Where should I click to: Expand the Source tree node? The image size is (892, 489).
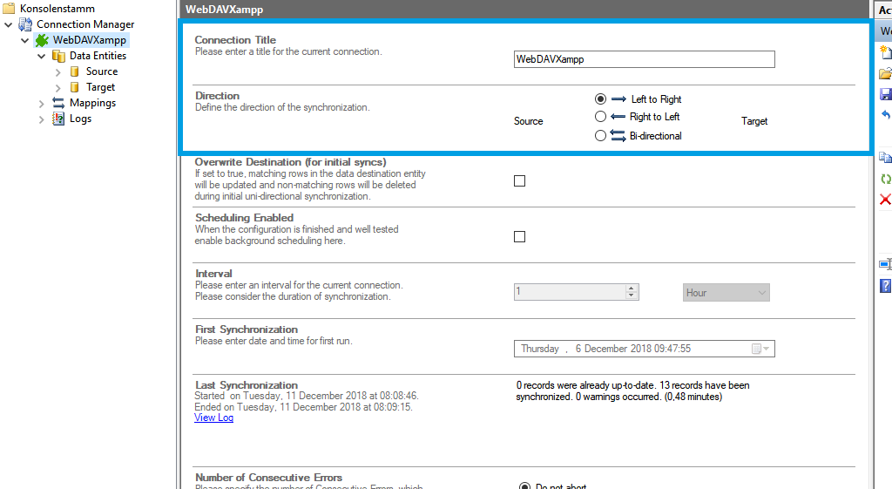point(58,71)
